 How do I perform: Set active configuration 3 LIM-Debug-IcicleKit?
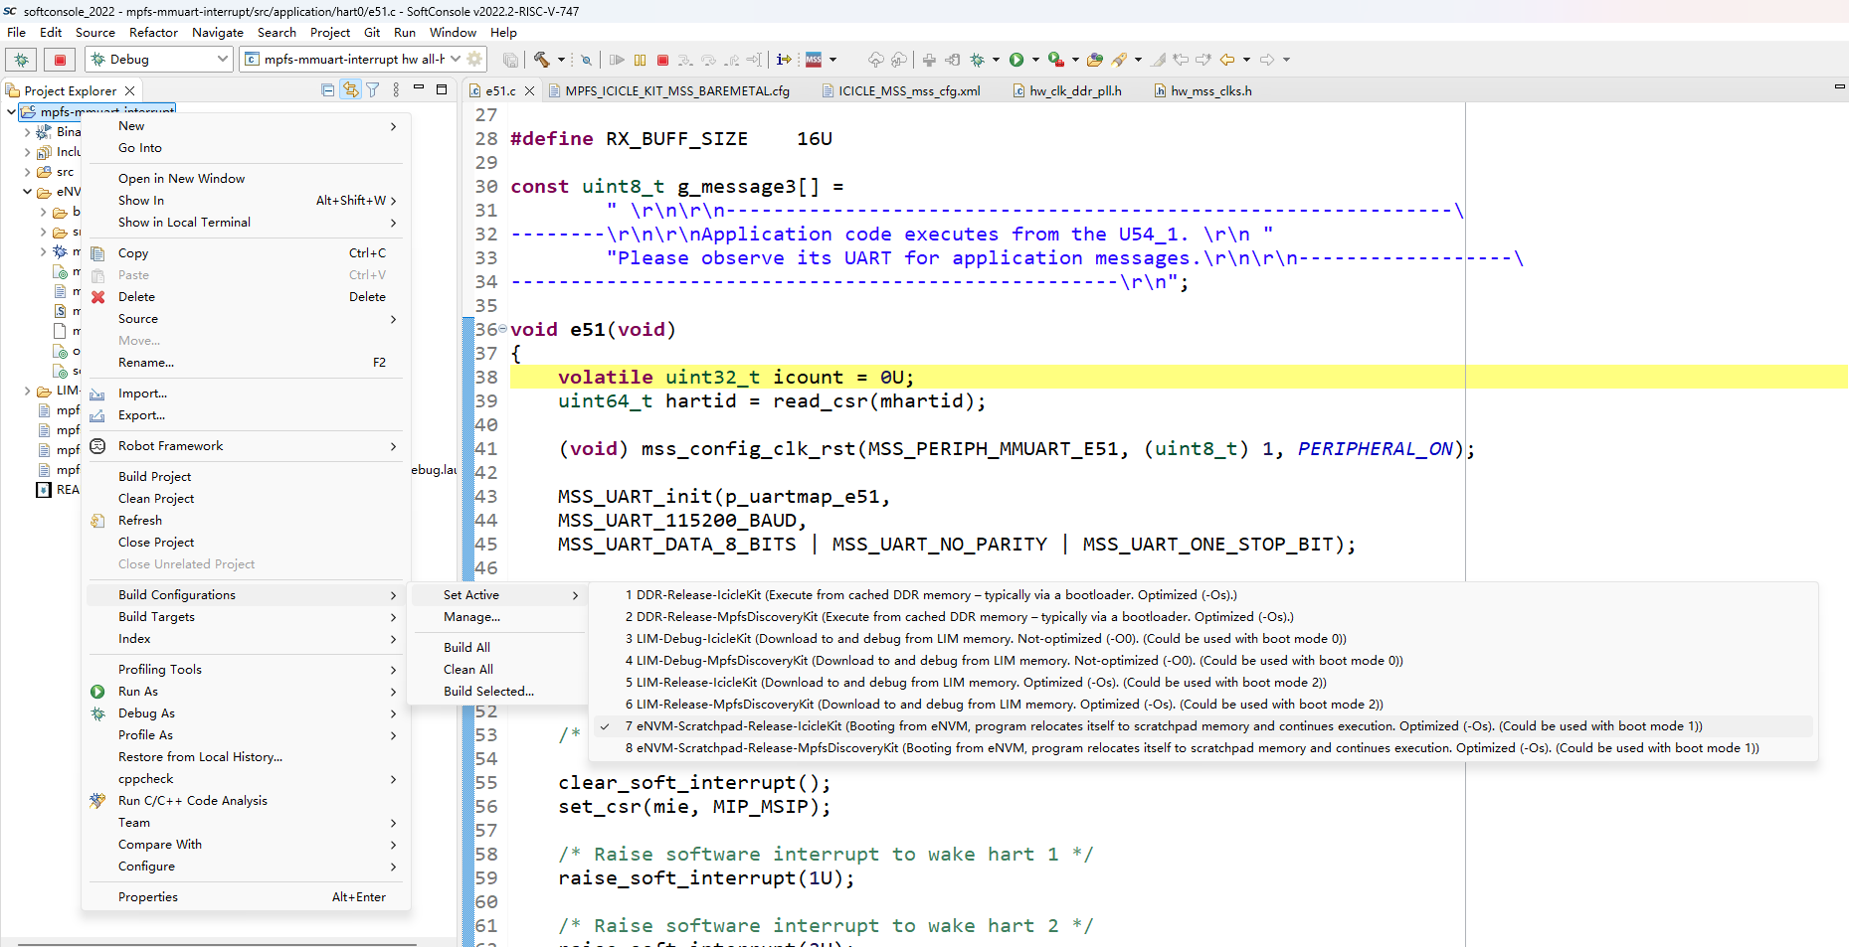[1203, 639]
